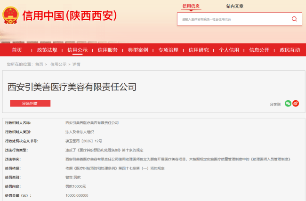Open the 个人信用 nav item
The height and width of the screenshot is (201, 306).
(x=229, y=50)
